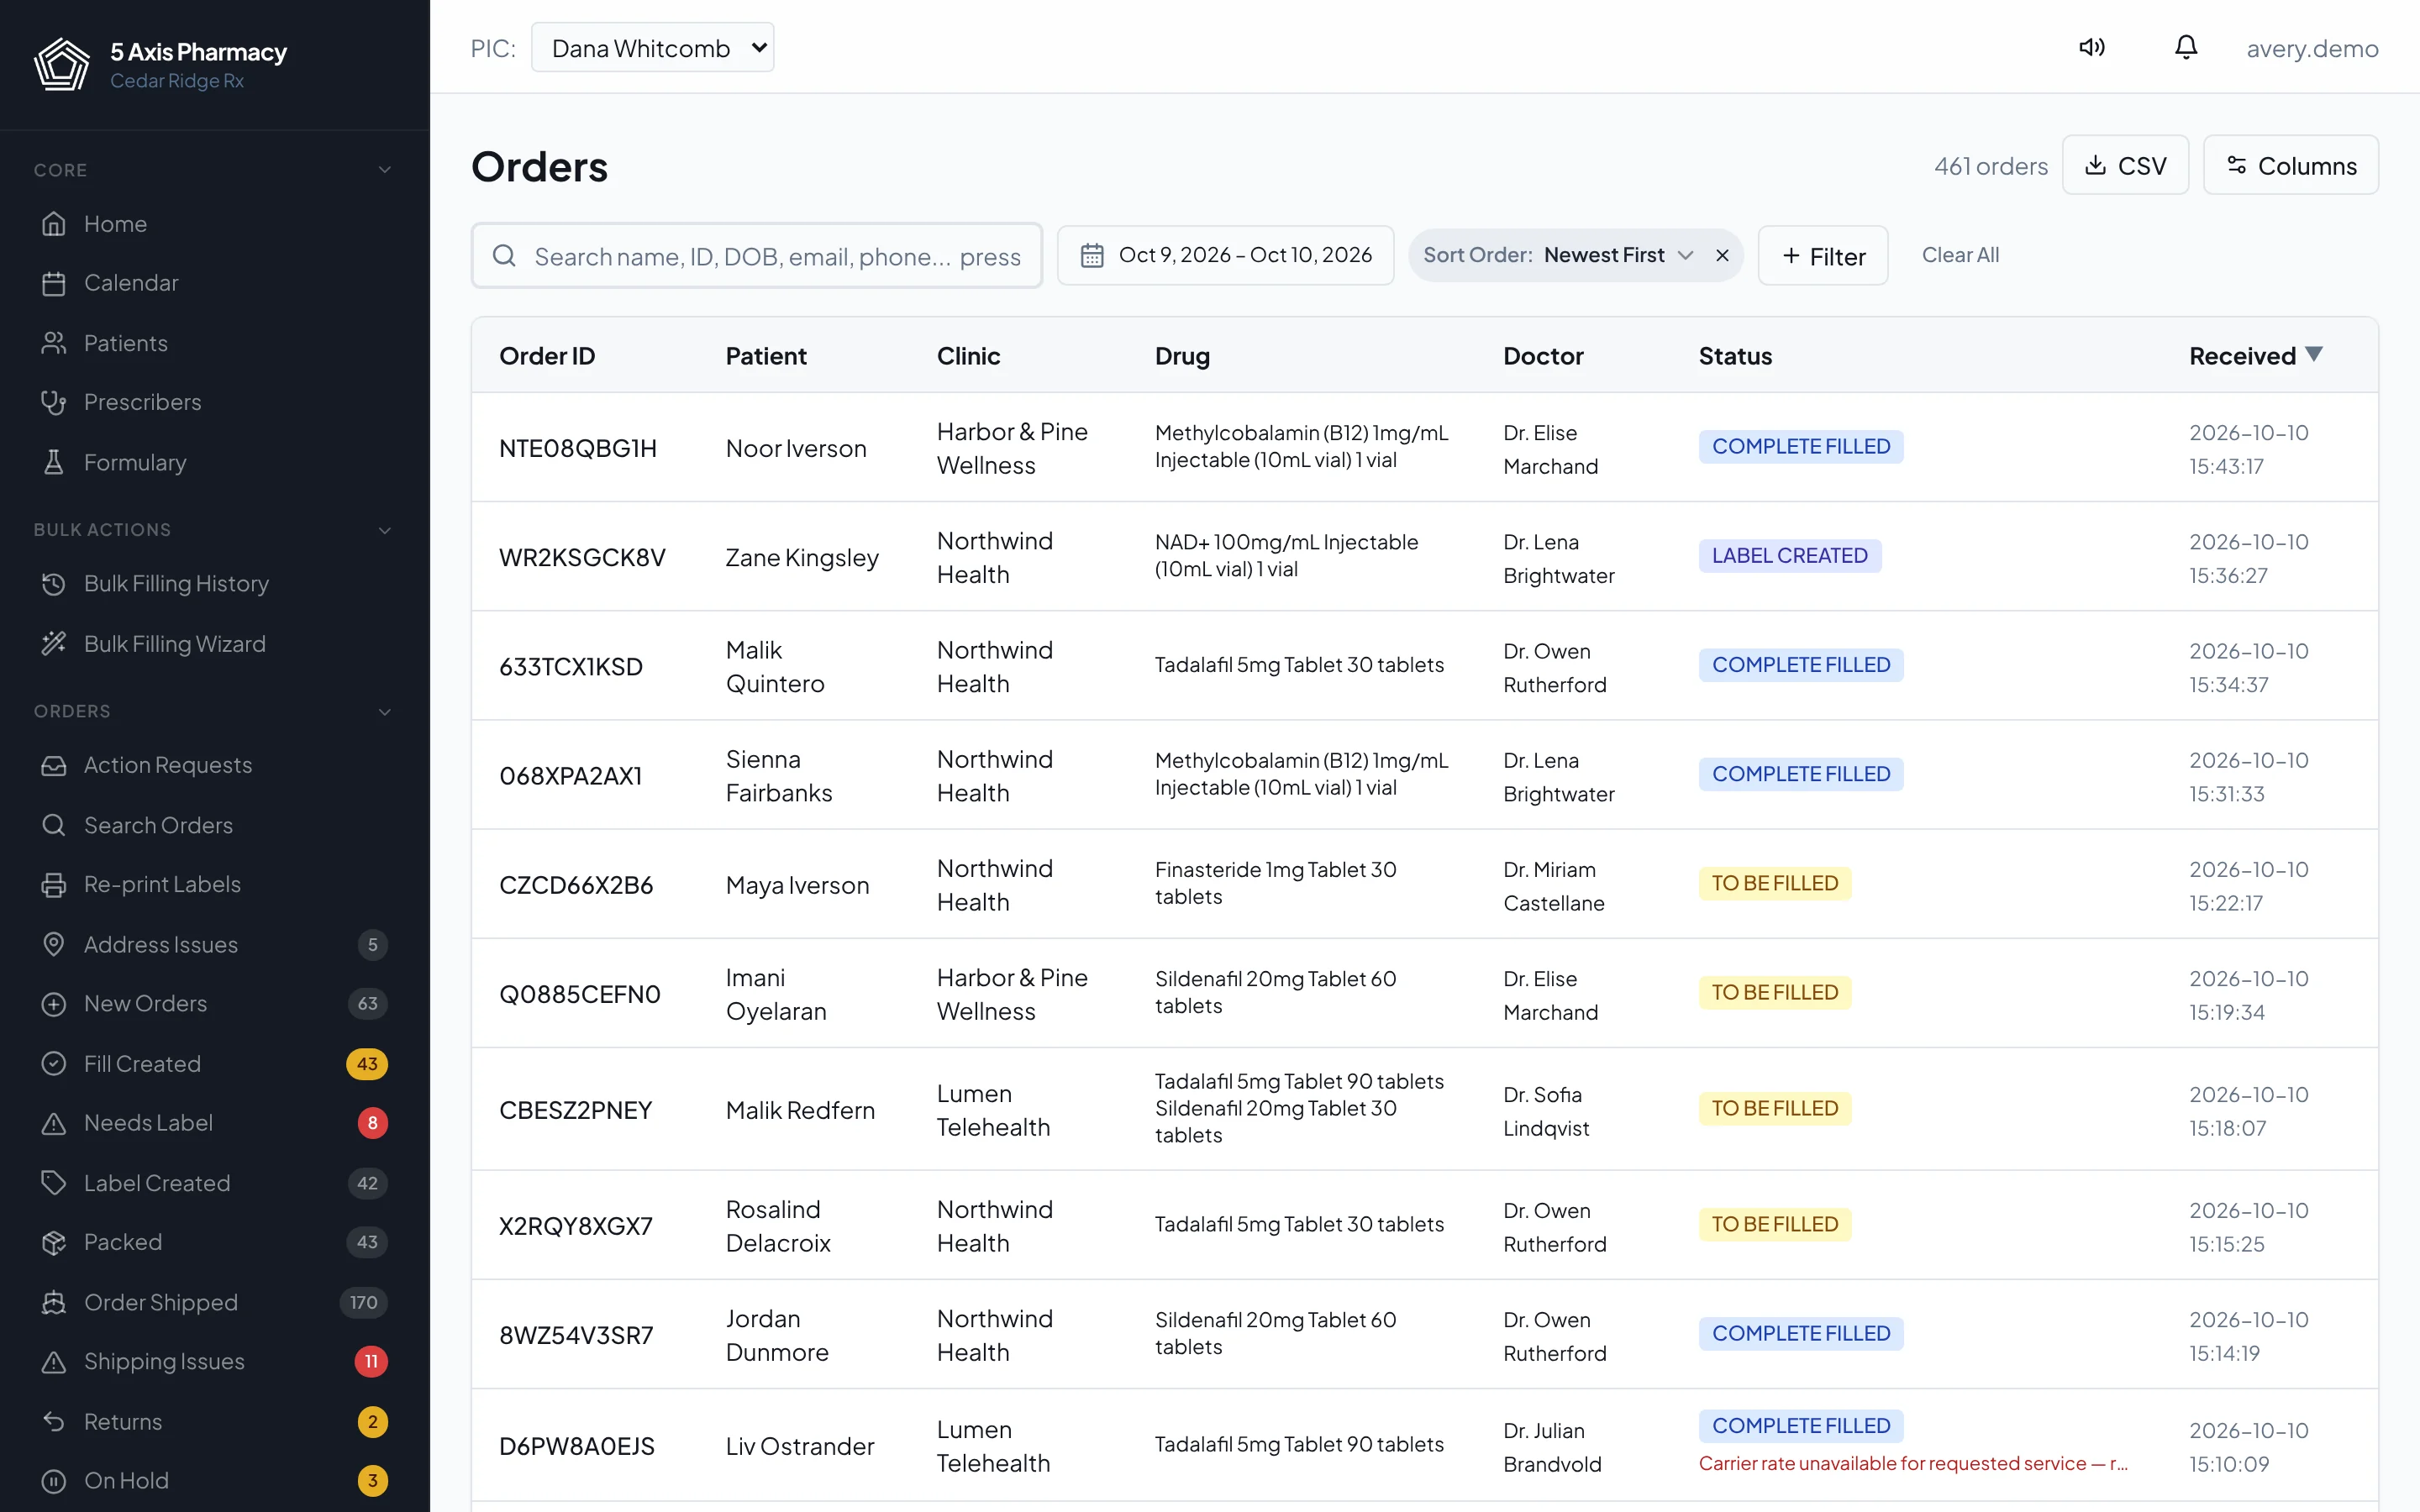Open the Columns settings
This screenshot has width=2420, height=1512.
point(2291,165)
